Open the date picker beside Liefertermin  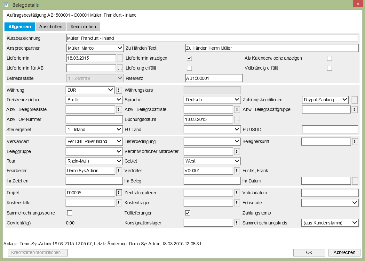pyautogui.click(x=120, y=58)
